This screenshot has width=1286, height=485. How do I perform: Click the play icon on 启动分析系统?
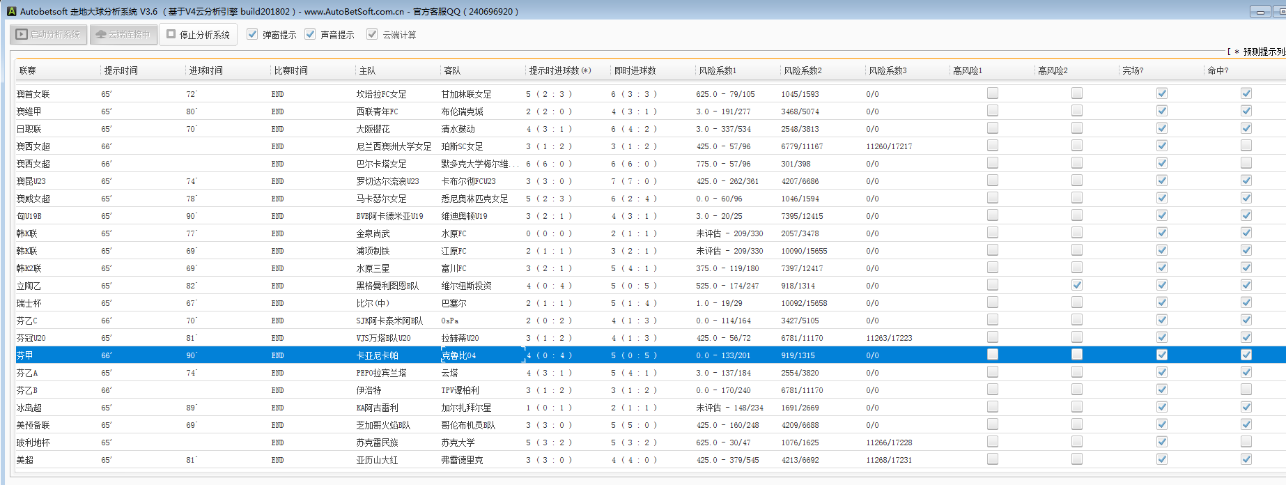[22, 34]
